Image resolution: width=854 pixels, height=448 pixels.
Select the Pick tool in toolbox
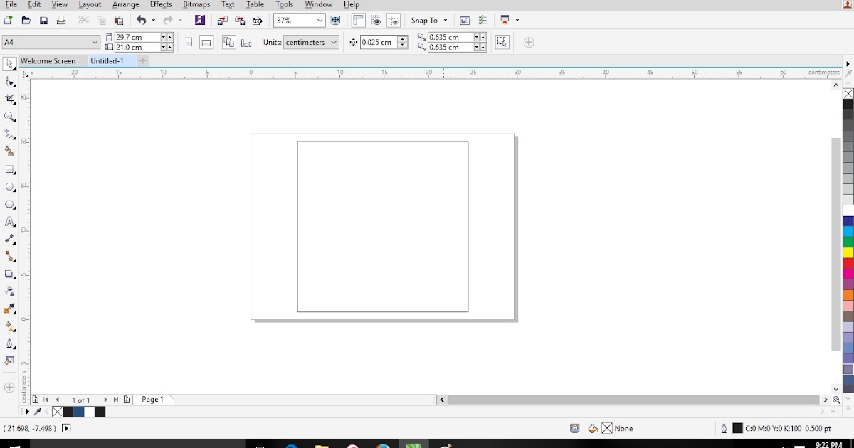point(9,64)
